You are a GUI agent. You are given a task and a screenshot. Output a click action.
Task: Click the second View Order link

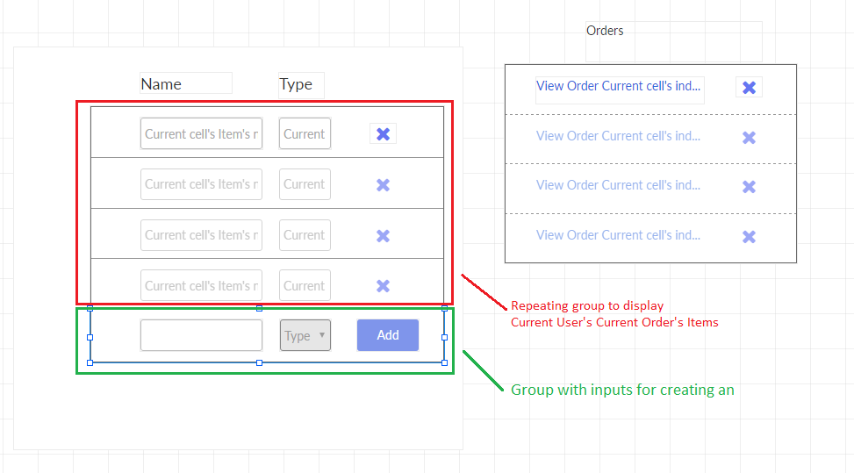pos(619,136)
